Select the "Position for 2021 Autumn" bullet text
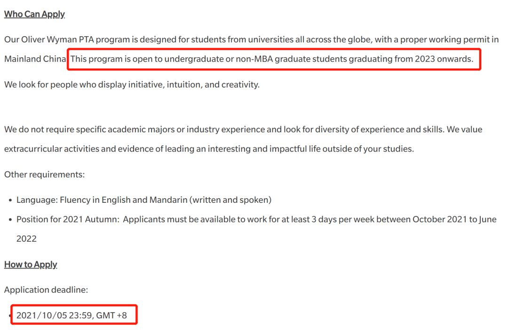Viewport: 508px width, 330px height. 256,229
